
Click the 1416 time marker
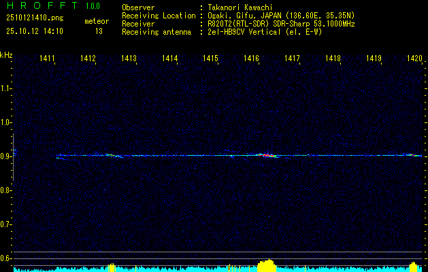click(x=251, y=58)
